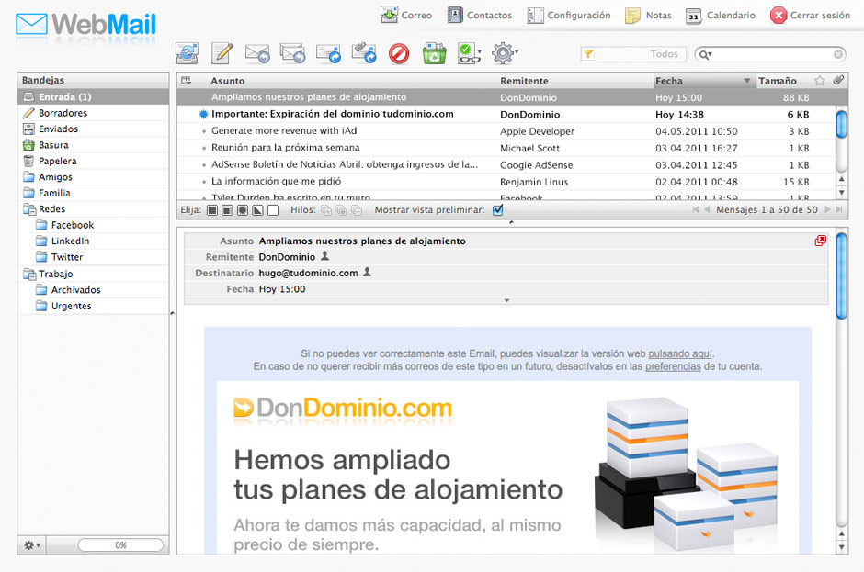
Task: Click the DonDominio.com logo in email
Action: coord(343,409)
